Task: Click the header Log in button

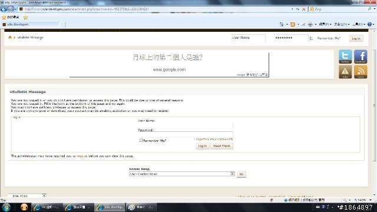Action: pyautogui.click(x=356, y=38)
